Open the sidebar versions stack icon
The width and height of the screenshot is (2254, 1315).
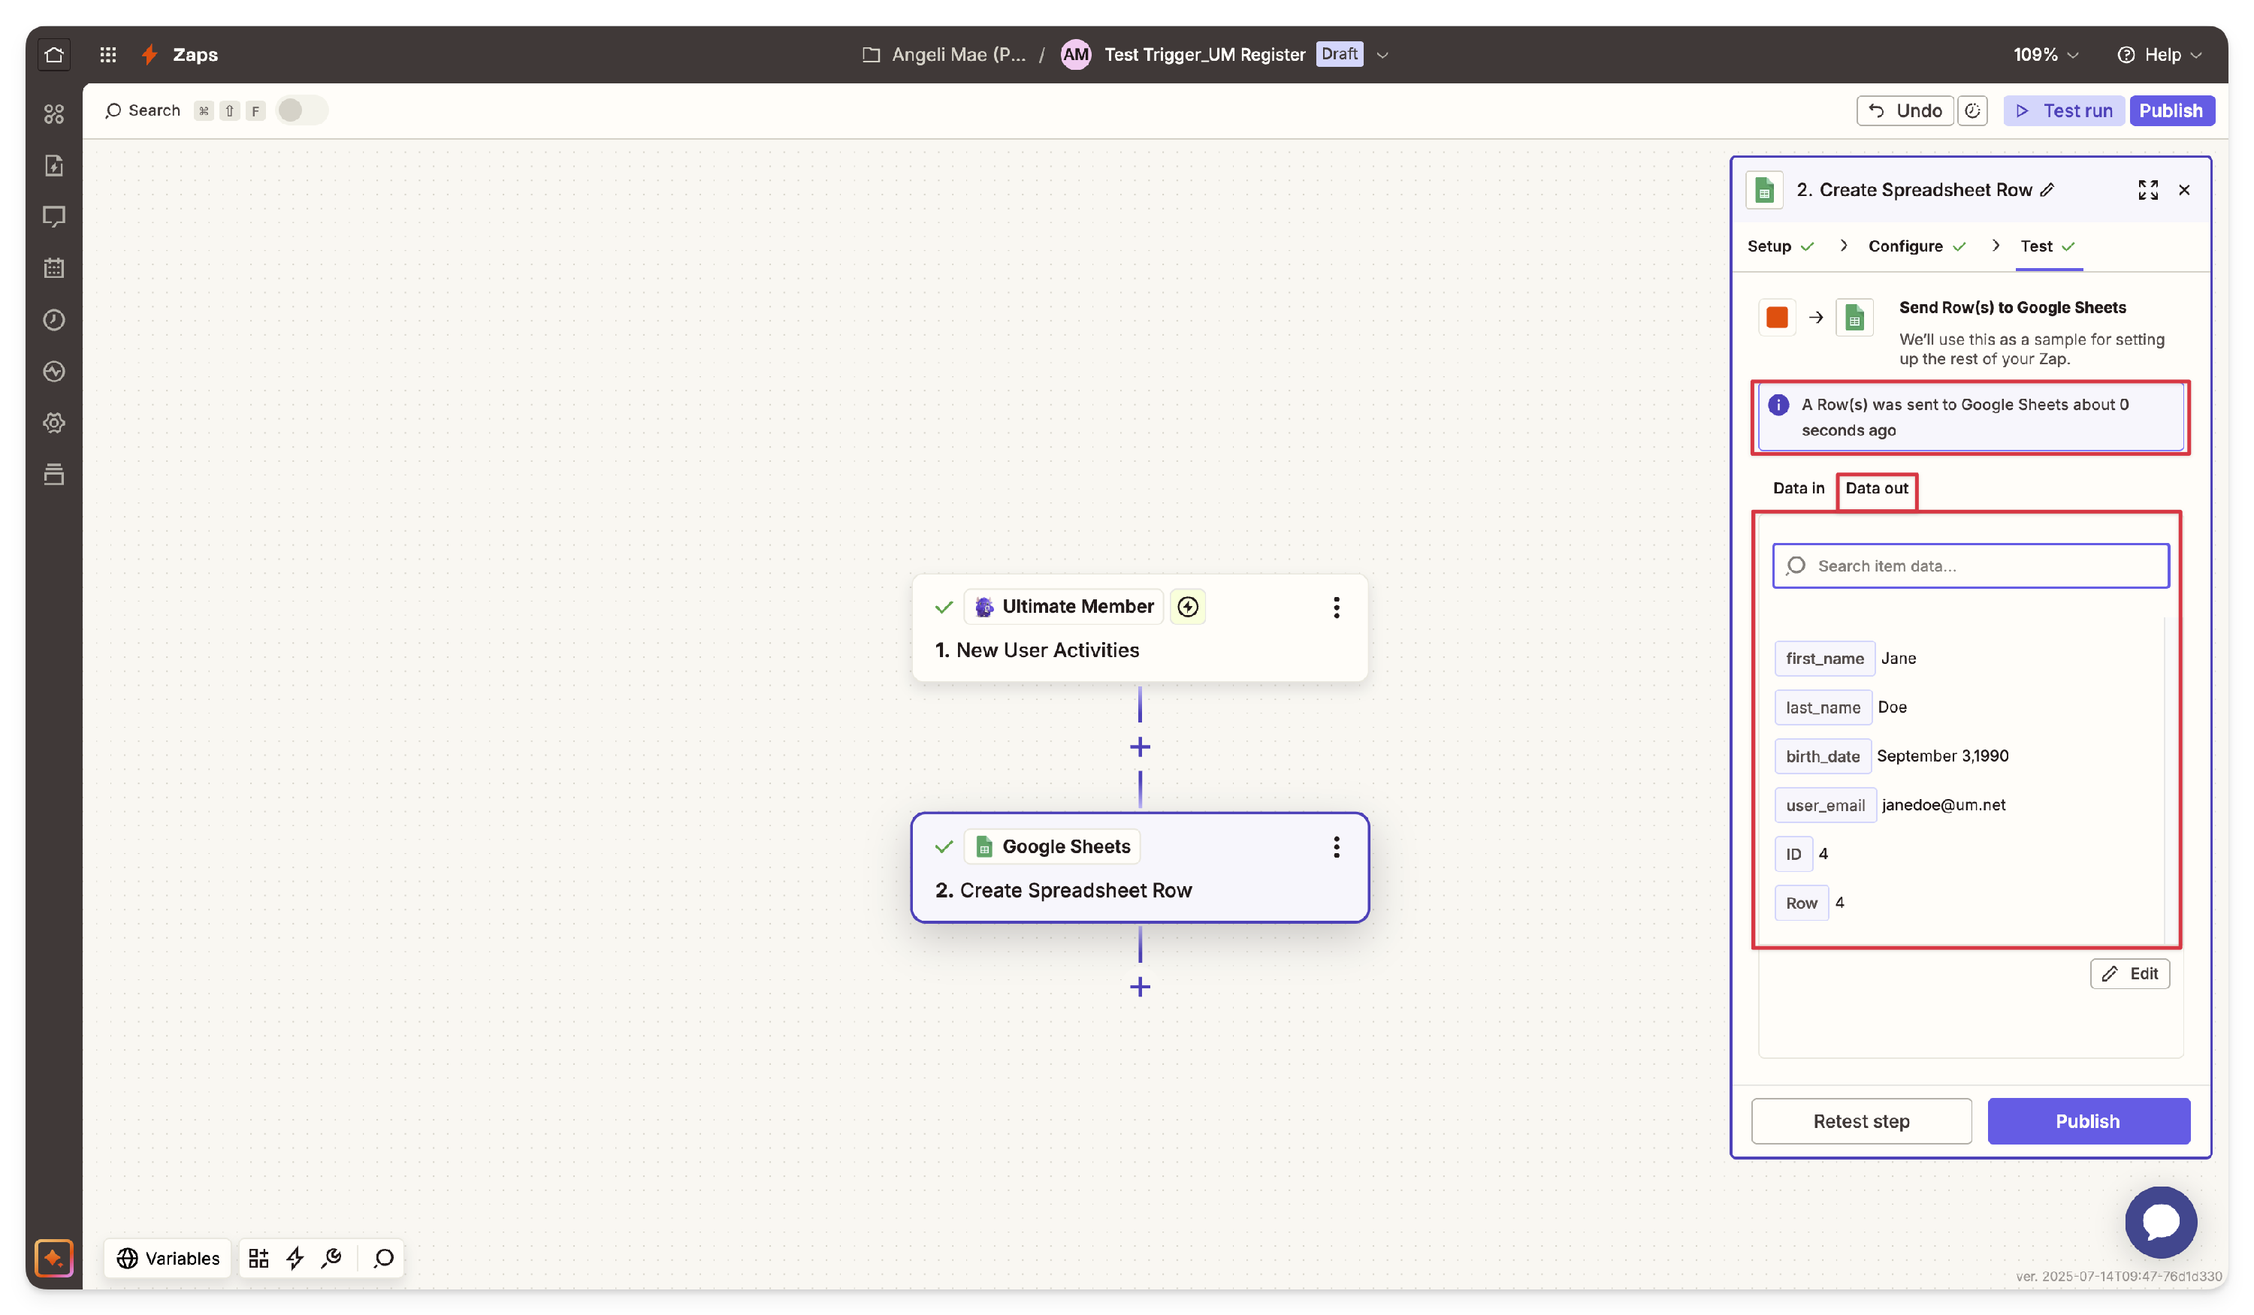53,475
